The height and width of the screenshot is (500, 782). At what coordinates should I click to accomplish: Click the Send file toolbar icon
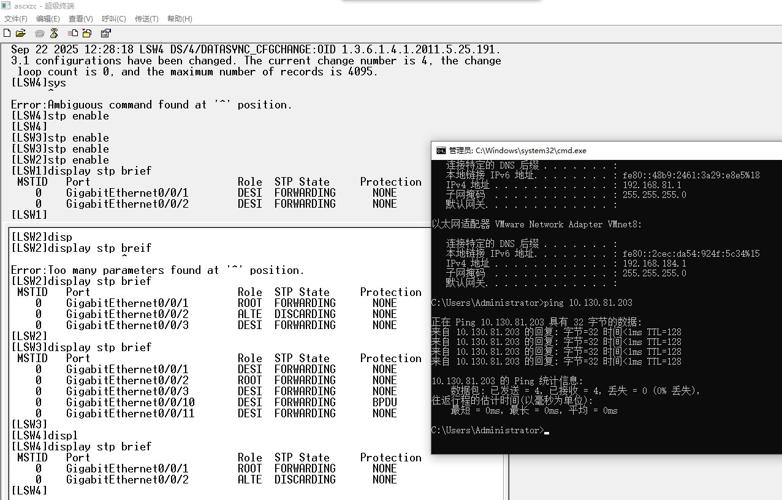(73, 33)
